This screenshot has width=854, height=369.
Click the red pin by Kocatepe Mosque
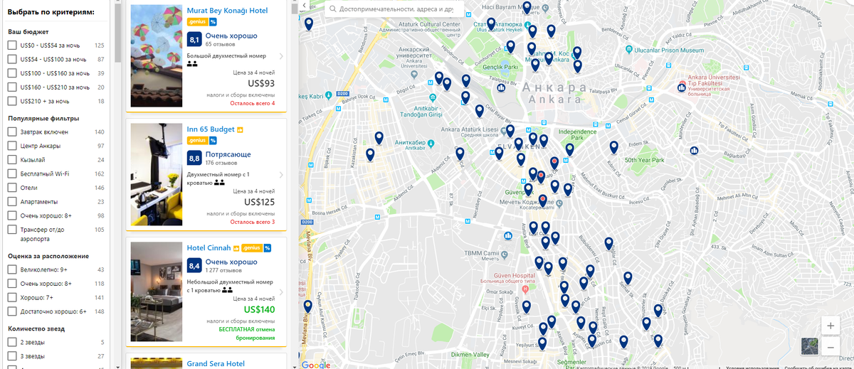[542, 200]
